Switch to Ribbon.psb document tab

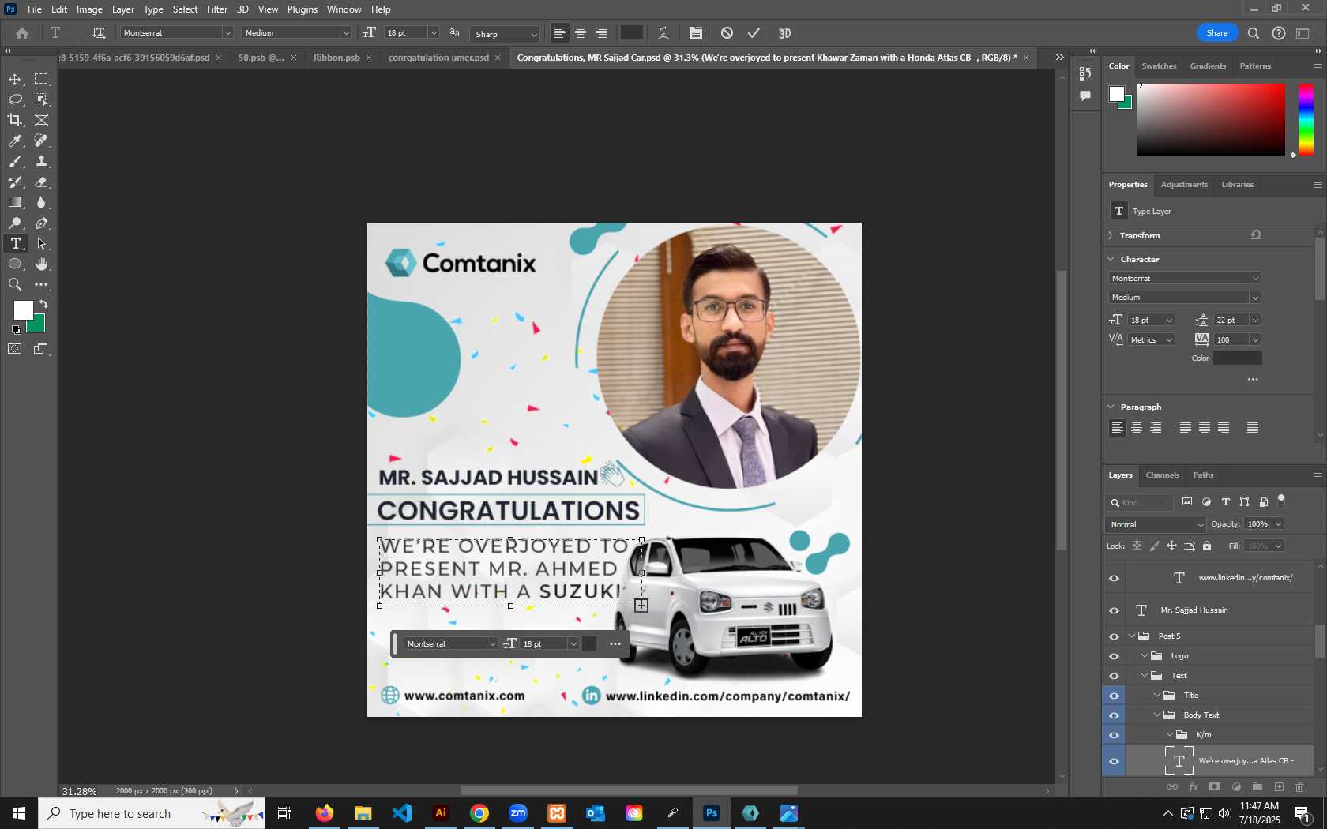[336, 58]
